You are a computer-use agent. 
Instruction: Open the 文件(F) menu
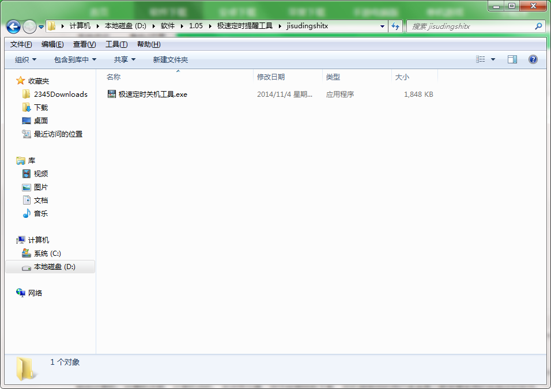click(21, 44)
